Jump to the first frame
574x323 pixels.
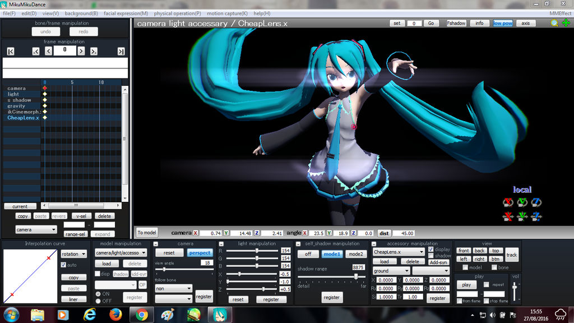(11, 51)
